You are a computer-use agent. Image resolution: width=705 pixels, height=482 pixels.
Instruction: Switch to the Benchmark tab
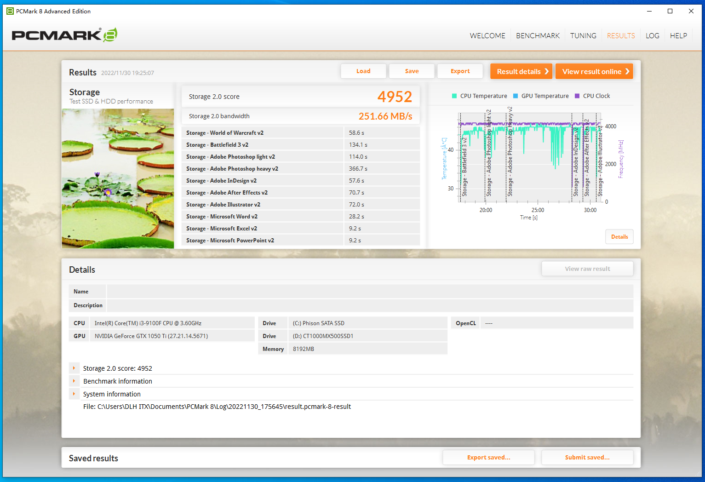pos(538,36)
